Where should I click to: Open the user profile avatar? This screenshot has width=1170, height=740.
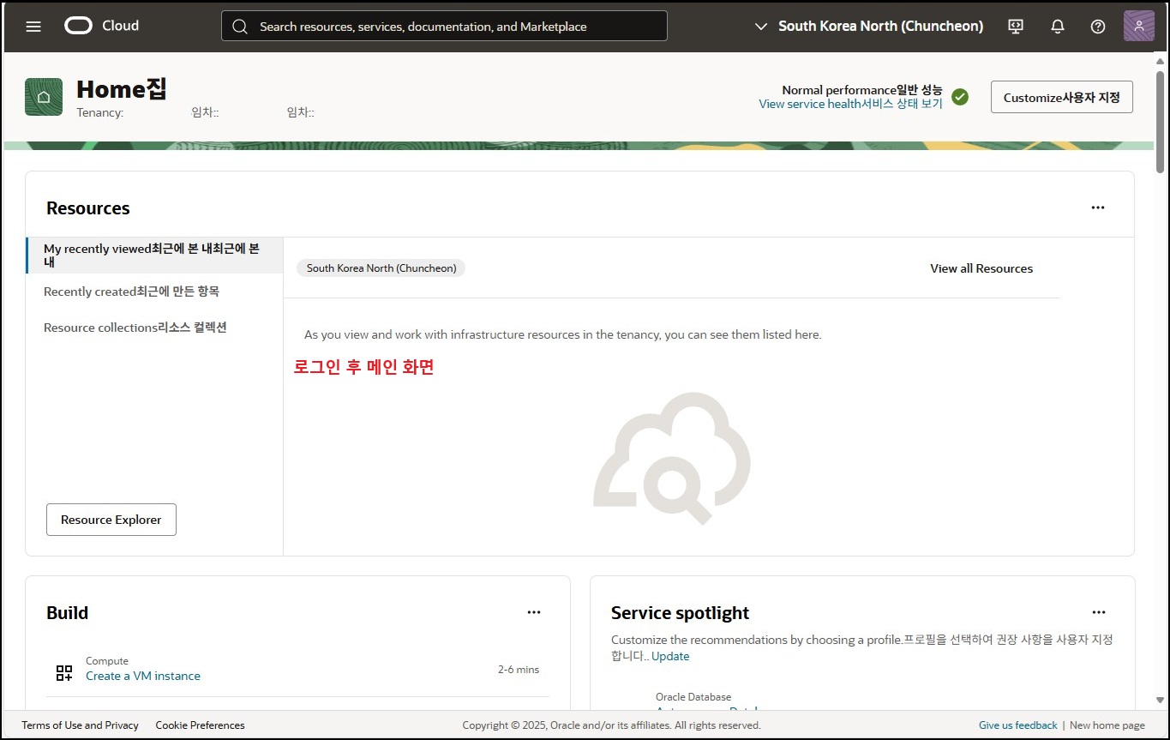[x=1138, y=26]
